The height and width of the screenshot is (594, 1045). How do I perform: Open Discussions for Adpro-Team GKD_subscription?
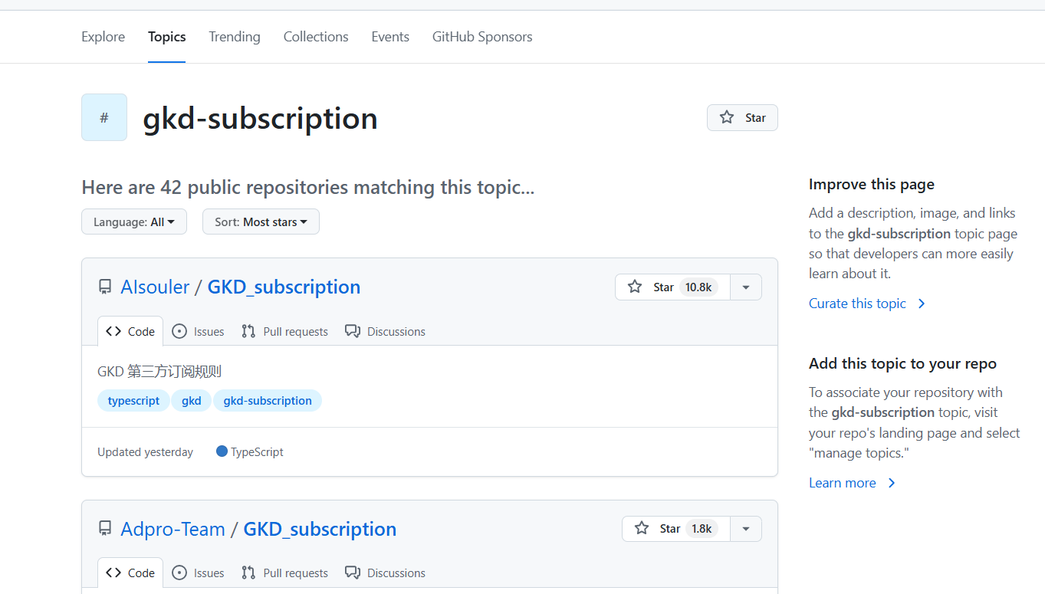tap(385, 573)
